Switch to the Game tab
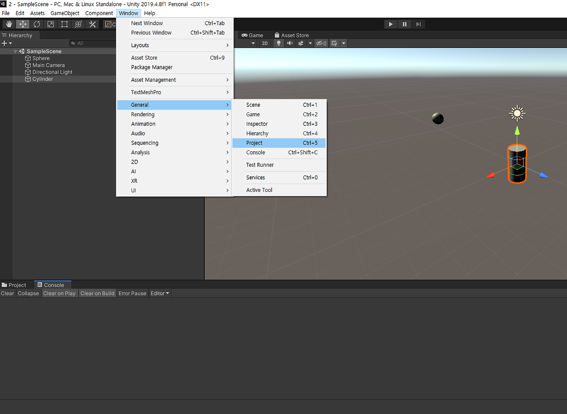This screenshot has height=414, width=567. coord(252,35)
